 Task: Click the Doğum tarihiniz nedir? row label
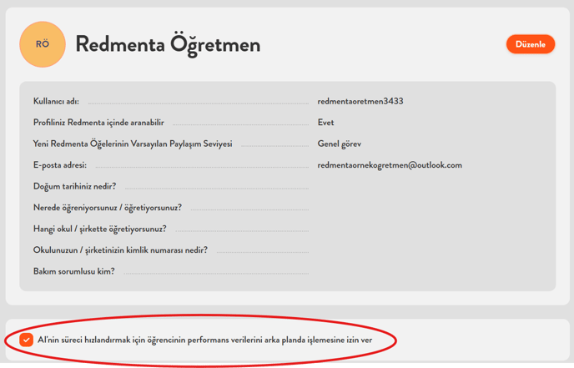coord(74,186)
